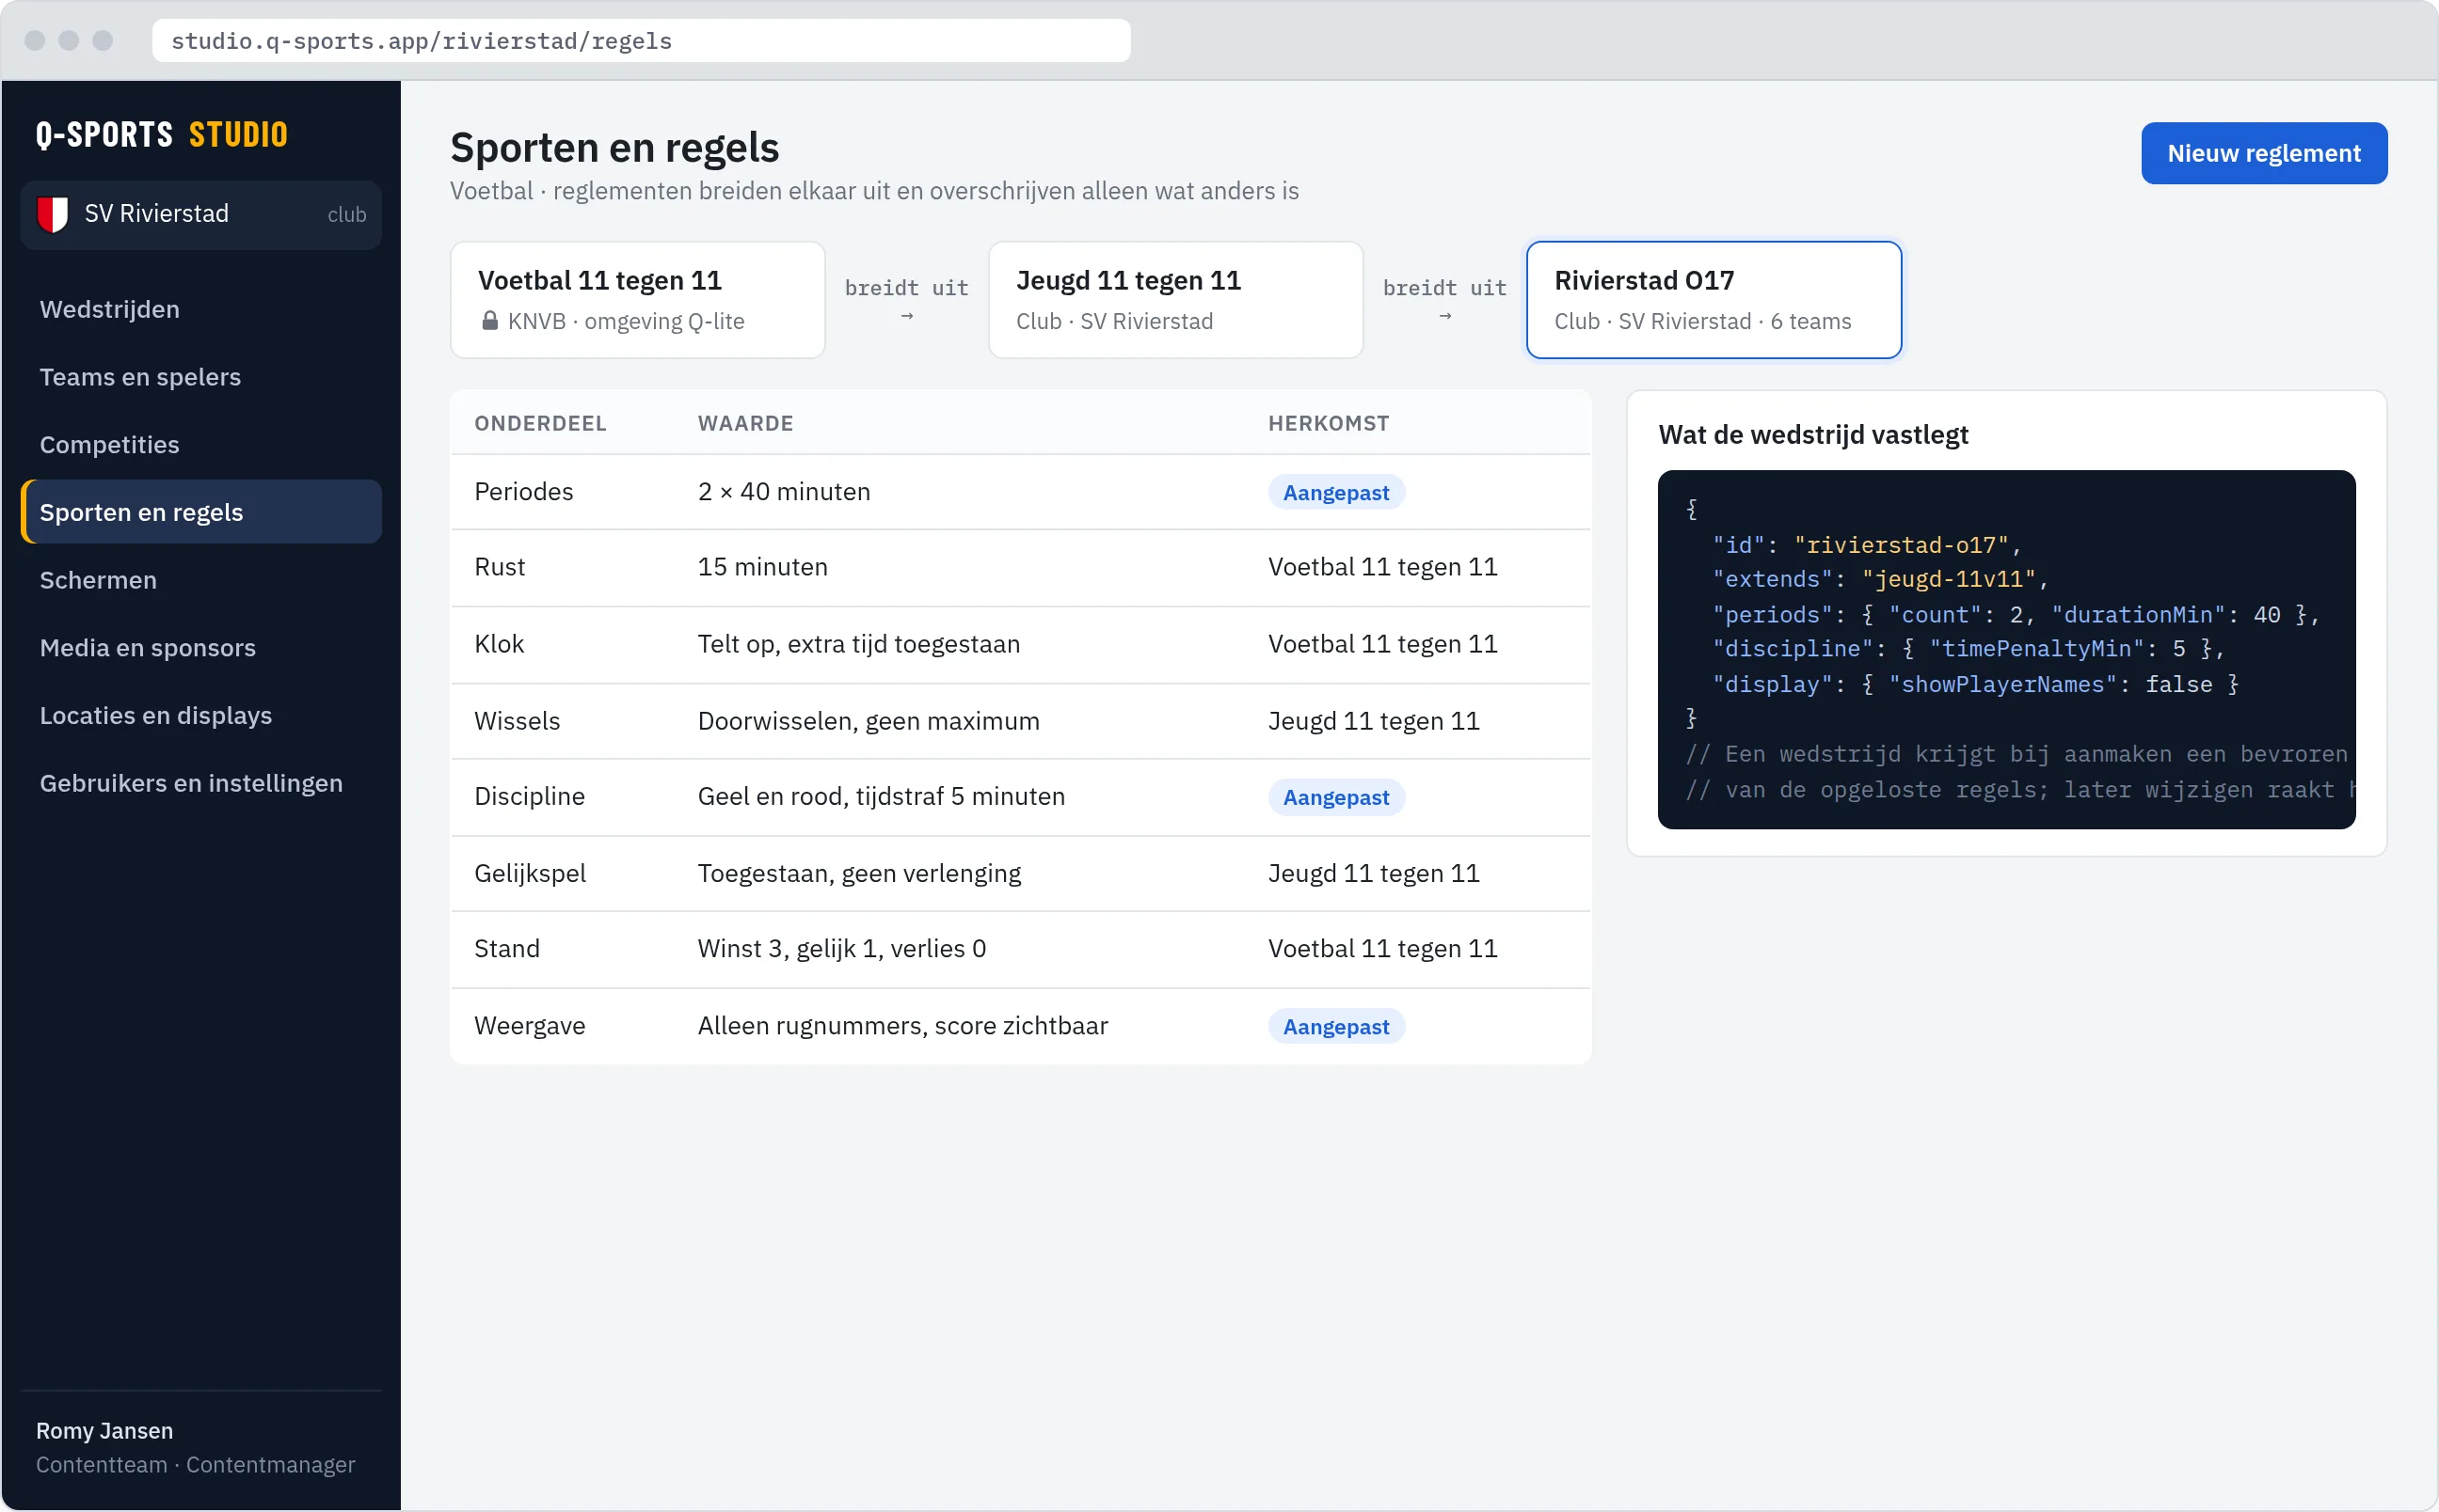This screenshot has height=1512, width=2439.
Task: Click the Aangepast badge in Weergave row
Action: point(1335,1027)
